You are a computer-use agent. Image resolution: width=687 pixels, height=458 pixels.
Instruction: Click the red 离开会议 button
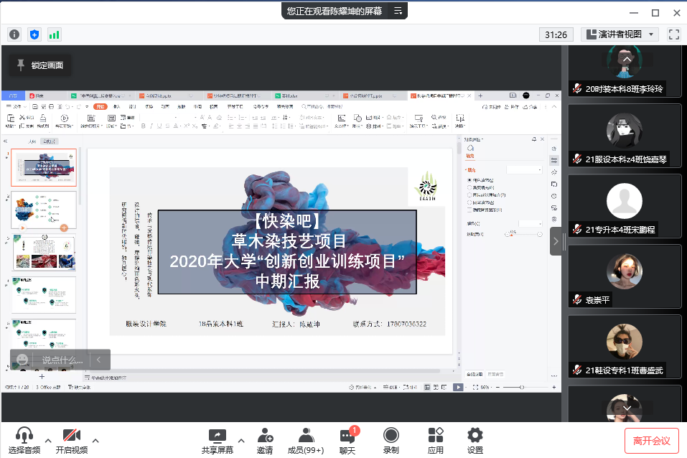(x=651, y=440)
